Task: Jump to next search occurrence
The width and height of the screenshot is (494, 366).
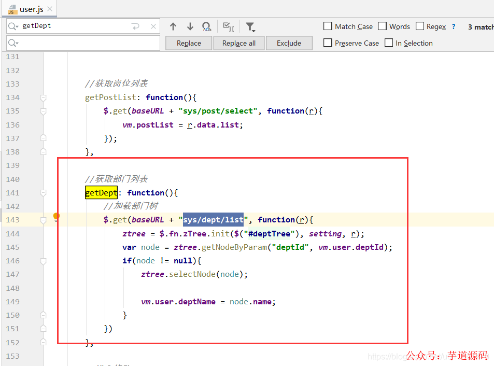Action: point(190,26)
